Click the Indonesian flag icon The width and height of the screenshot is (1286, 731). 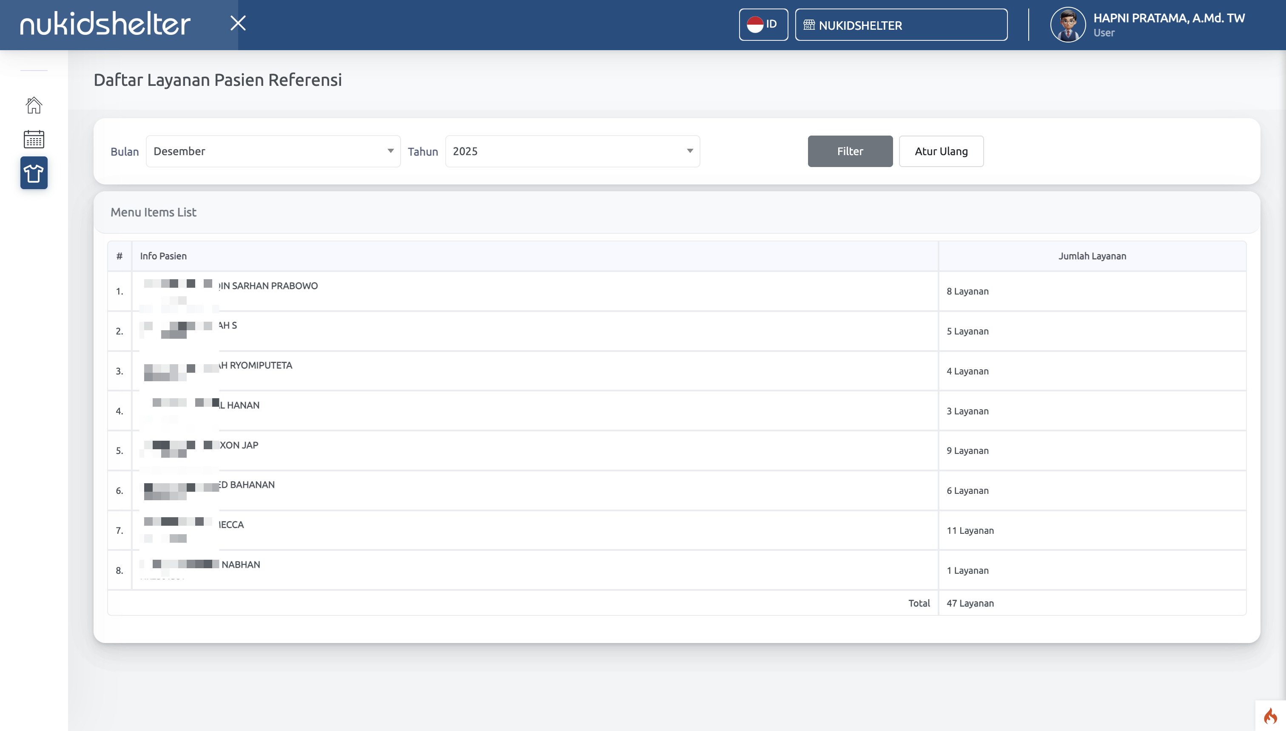point(754,25)
